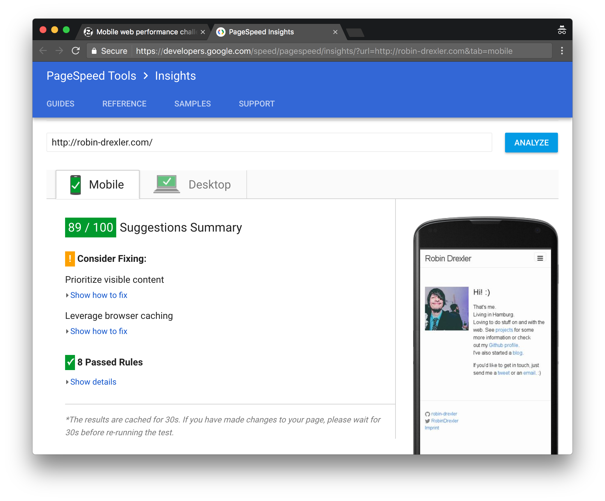This screenshot has height=501, width=605.
Task: Click the Consider Fixing heading
Action: (x=112, y=259)
